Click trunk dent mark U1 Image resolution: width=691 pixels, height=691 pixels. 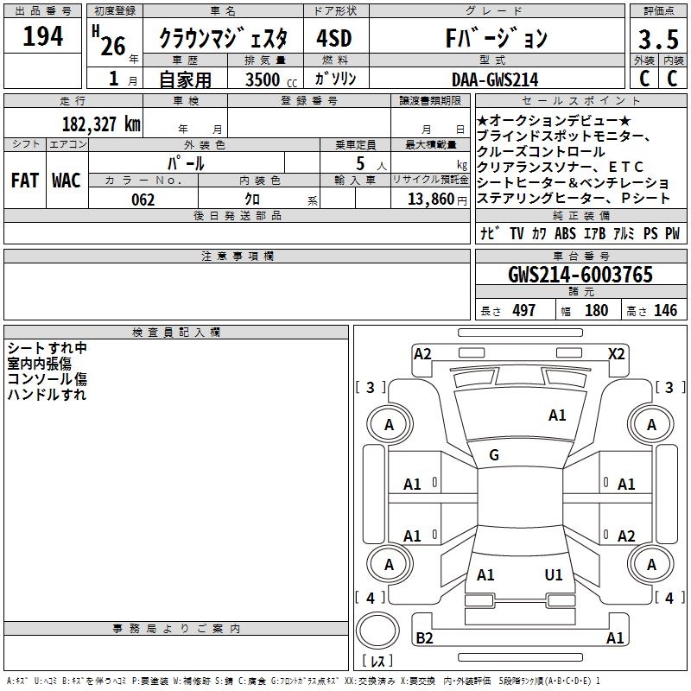tap(554, 574)
